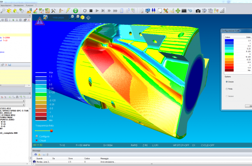The width and height of the screenshot is (252, 166).
Task: Click the gavel icon in main toolbar
Action: [61, 11]
